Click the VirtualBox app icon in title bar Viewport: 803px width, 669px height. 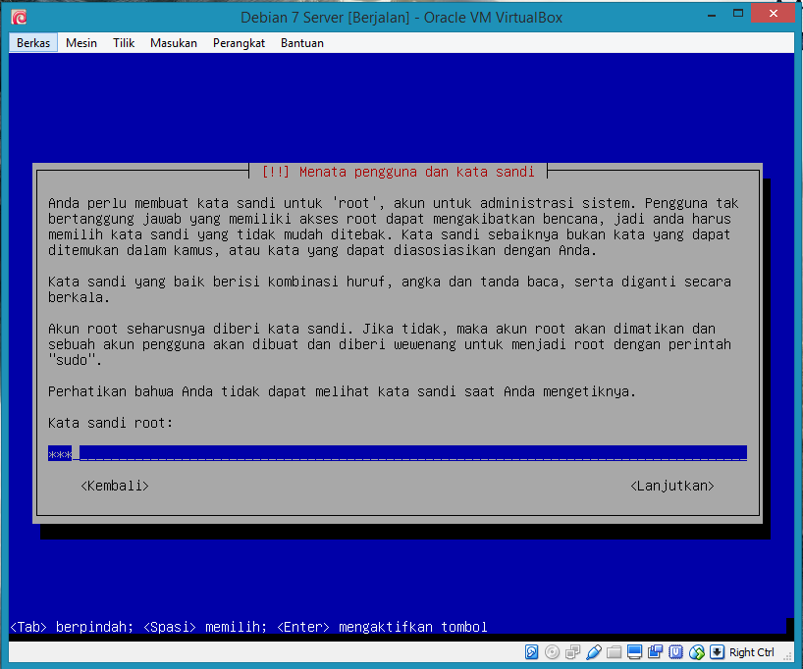(19, 18)
